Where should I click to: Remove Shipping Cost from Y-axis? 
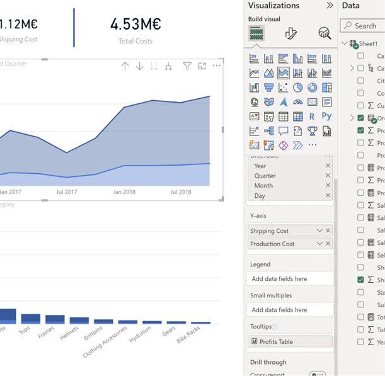pos(328,231)
